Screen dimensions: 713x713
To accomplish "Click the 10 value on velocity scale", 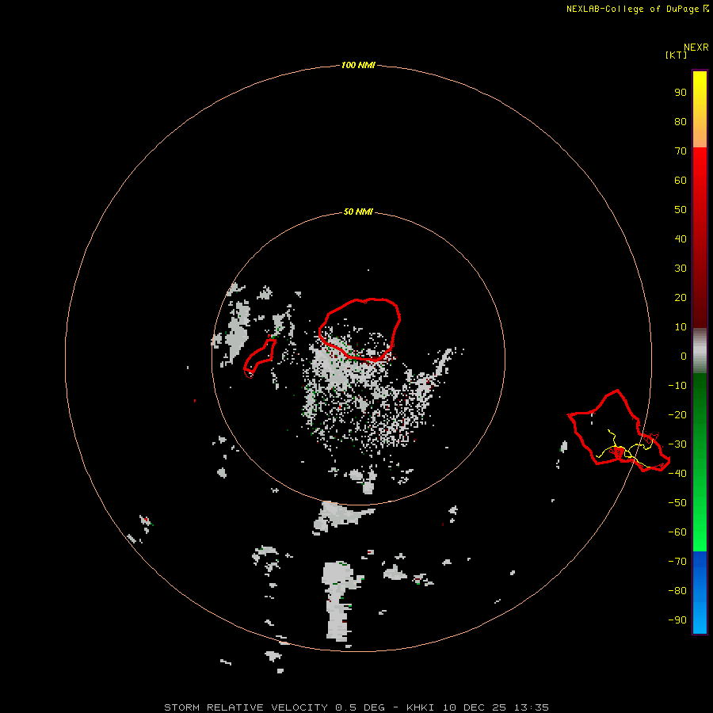I will tap(681, 327).
